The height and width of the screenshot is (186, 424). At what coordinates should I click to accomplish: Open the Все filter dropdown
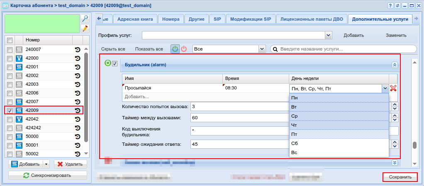(262, 49)
